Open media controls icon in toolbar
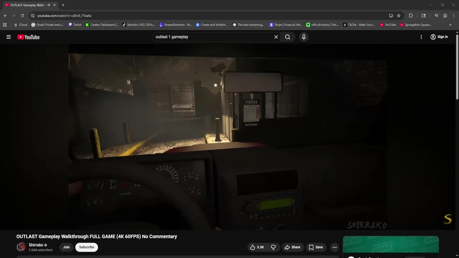The image size is (459, 258). click(436, 16)
